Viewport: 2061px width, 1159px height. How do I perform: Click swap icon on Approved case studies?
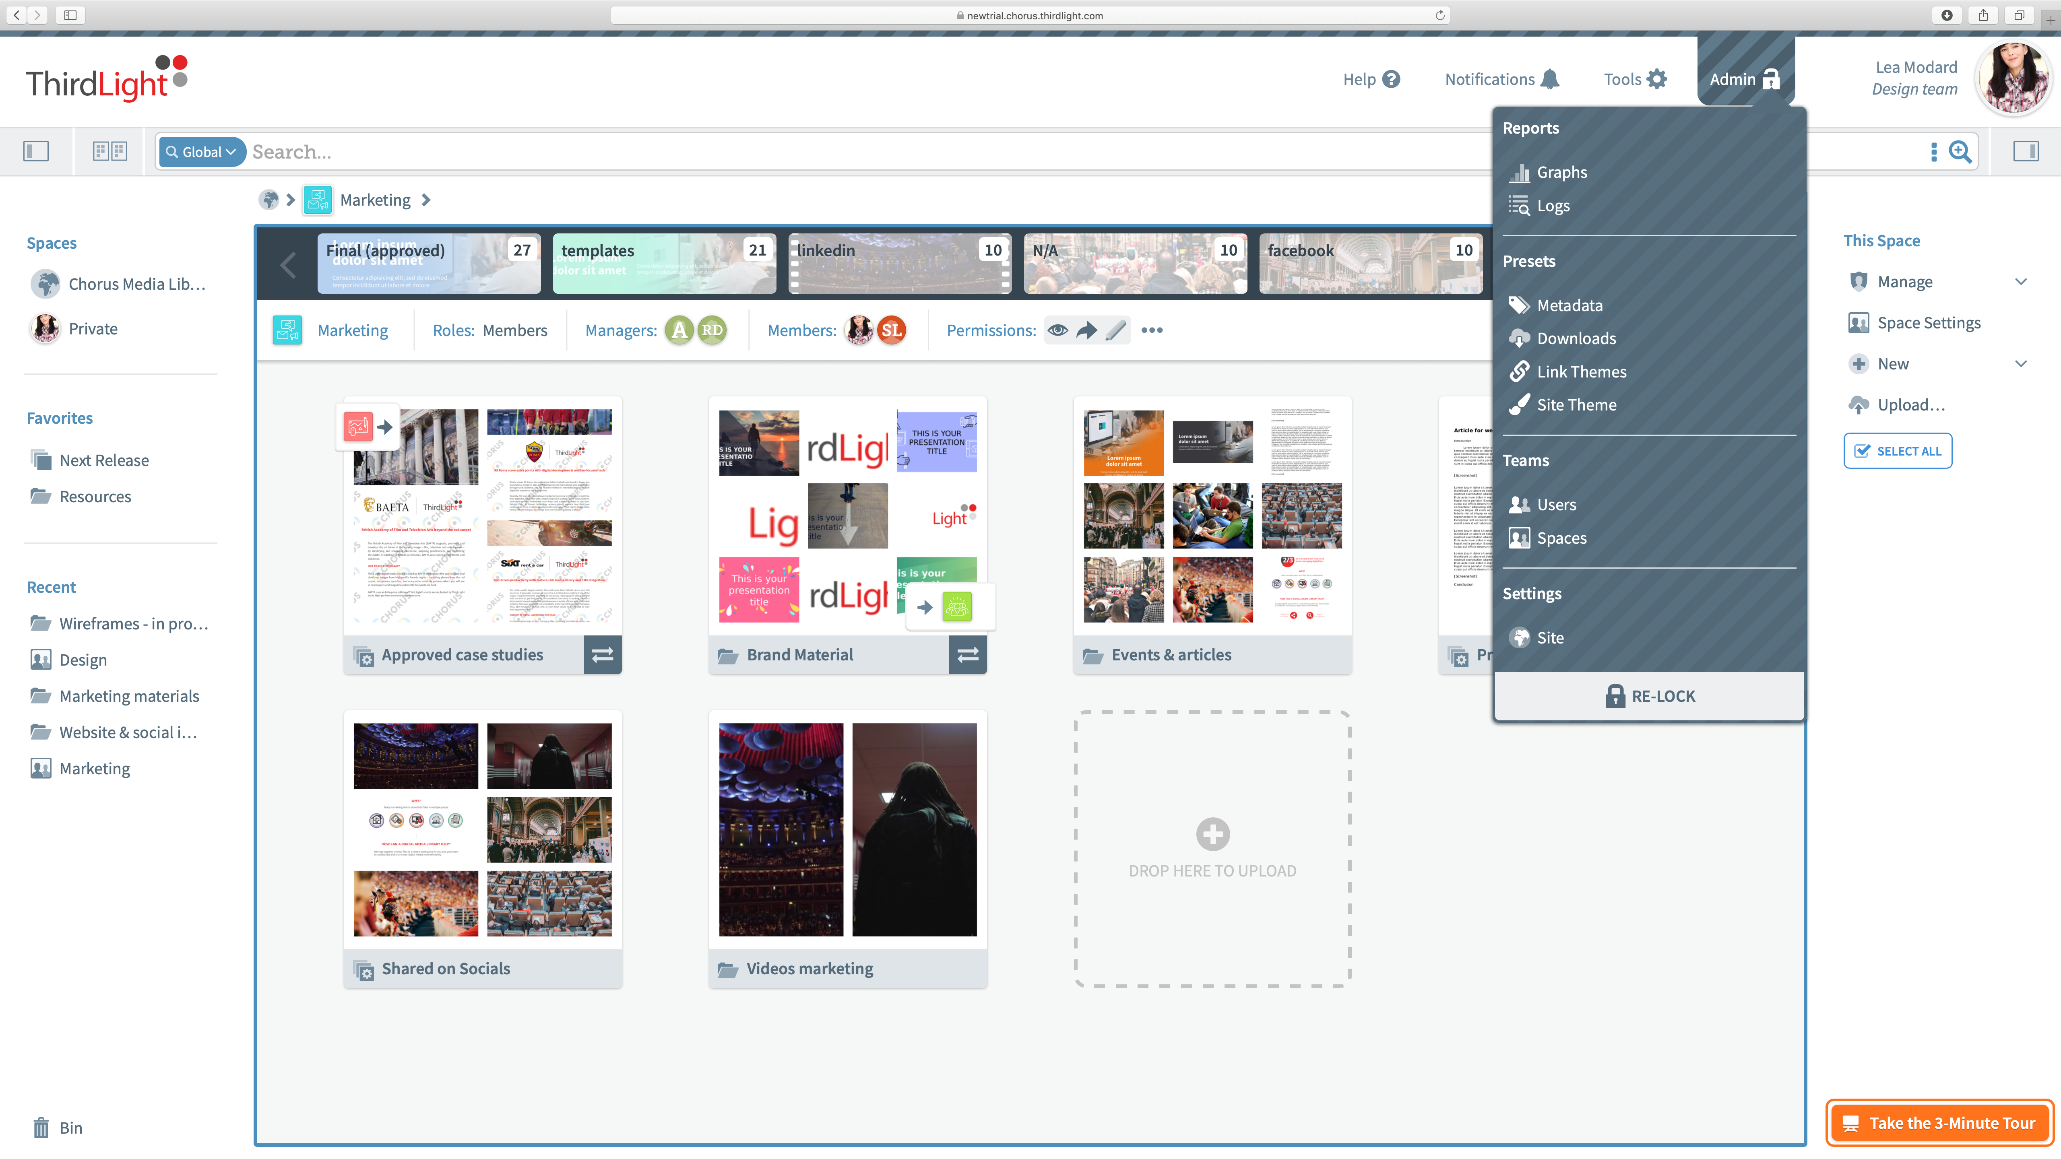[x=602, y=654]
